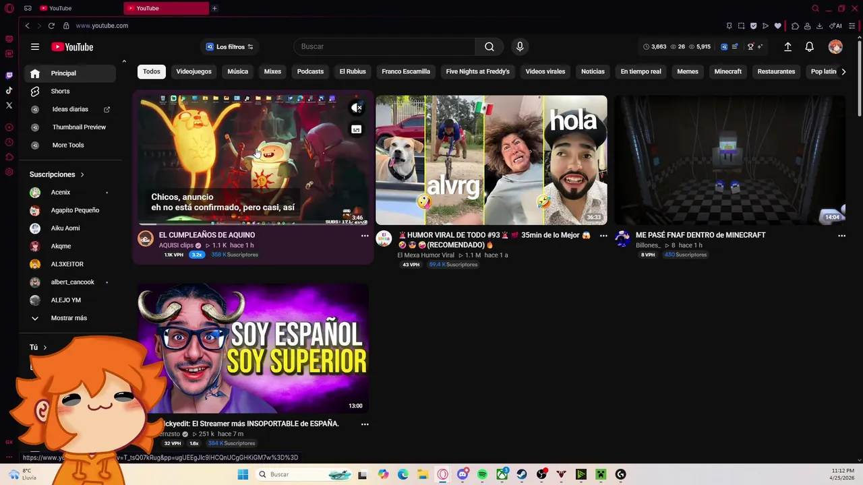
Task: Open the AL3XEITOR subscription
Action: click(x=71, y=264)
